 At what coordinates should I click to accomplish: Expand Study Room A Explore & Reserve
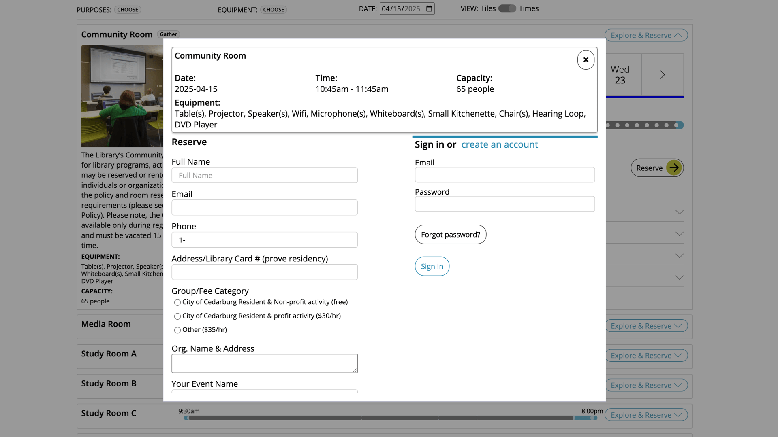[646, 356]
